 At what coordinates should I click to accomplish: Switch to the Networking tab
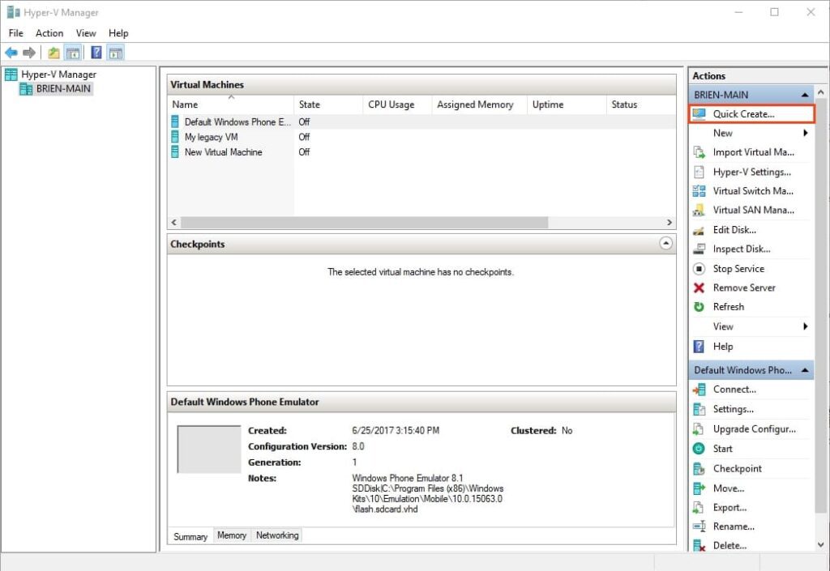(x=277, y=535)
